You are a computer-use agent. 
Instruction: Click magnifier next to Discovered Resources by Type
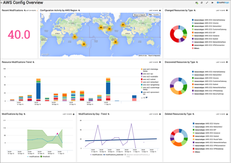[x=197, y=62]
